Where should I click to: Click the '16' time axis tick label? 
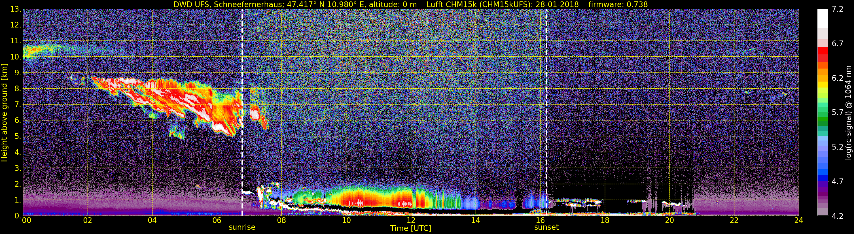pos(540,221)
